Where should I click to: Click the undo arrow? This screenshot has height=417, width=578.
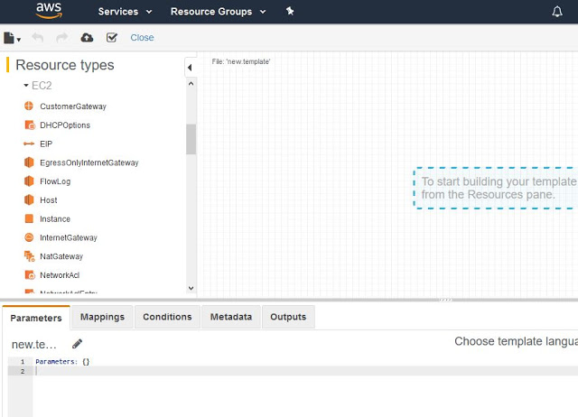[x=38, y=37]
